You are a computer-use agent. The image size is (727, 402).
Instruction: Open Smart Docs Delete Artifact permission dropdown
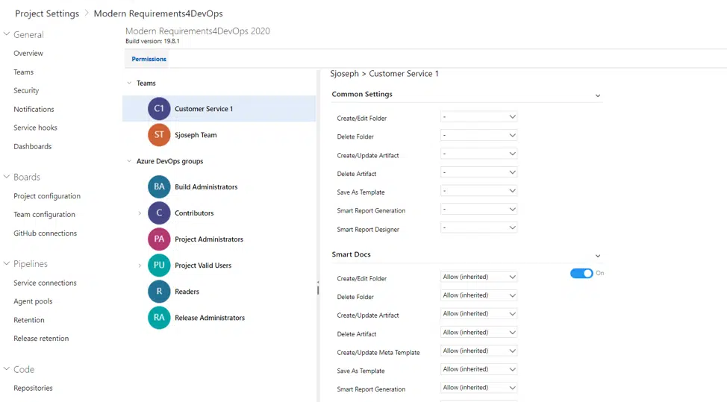(x=478, y=333)
